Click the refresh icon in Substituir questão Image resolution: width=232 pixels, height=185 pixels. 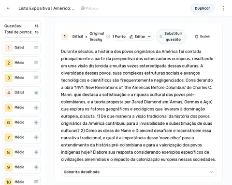(160, 37)
